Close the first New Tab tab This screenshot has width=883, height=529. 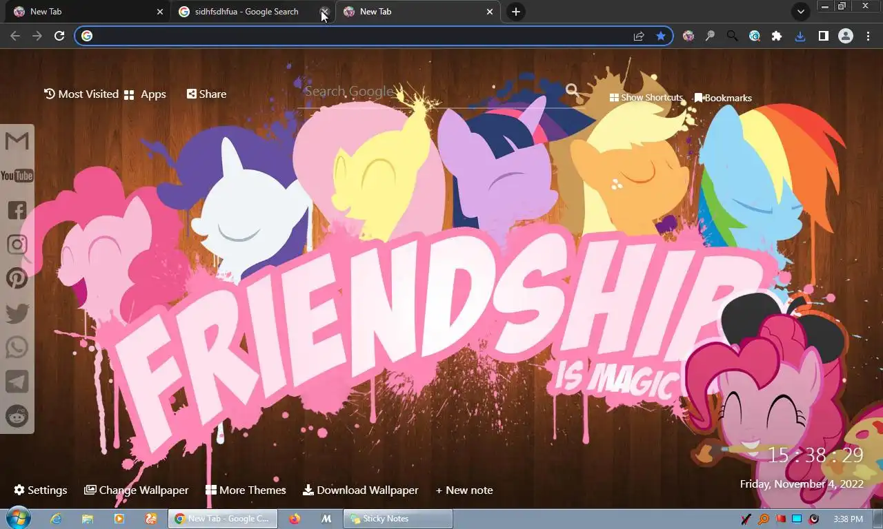(160, 12)
